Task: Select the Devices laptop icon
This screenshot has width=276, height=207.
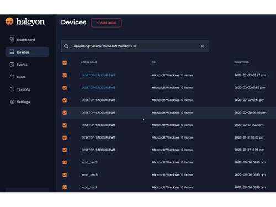Action: click(x=12, y=52)
